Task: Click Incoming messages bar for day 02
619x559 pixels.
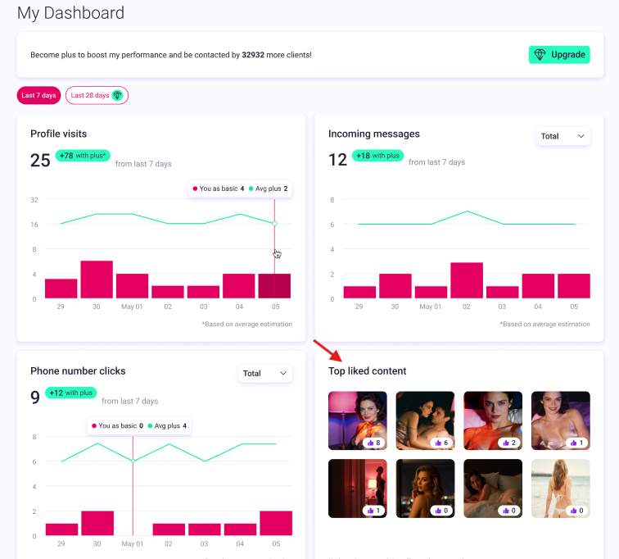Action: (467, 280)
